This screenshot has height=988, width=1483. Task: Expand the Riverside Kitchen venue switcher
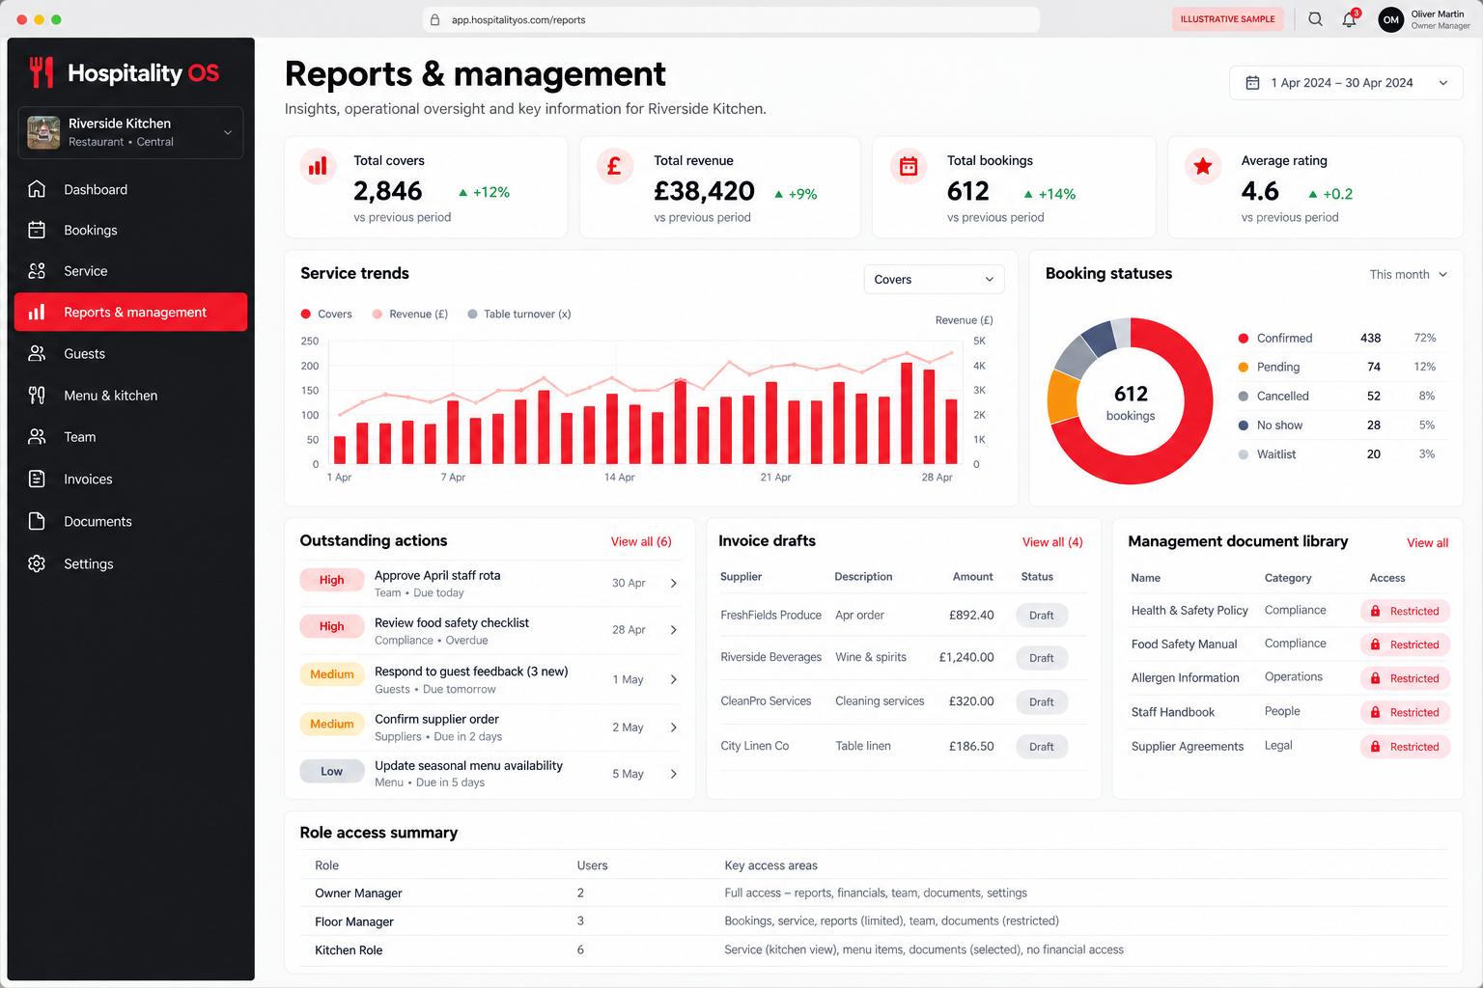pyautogui.click(x=130, y=132)
